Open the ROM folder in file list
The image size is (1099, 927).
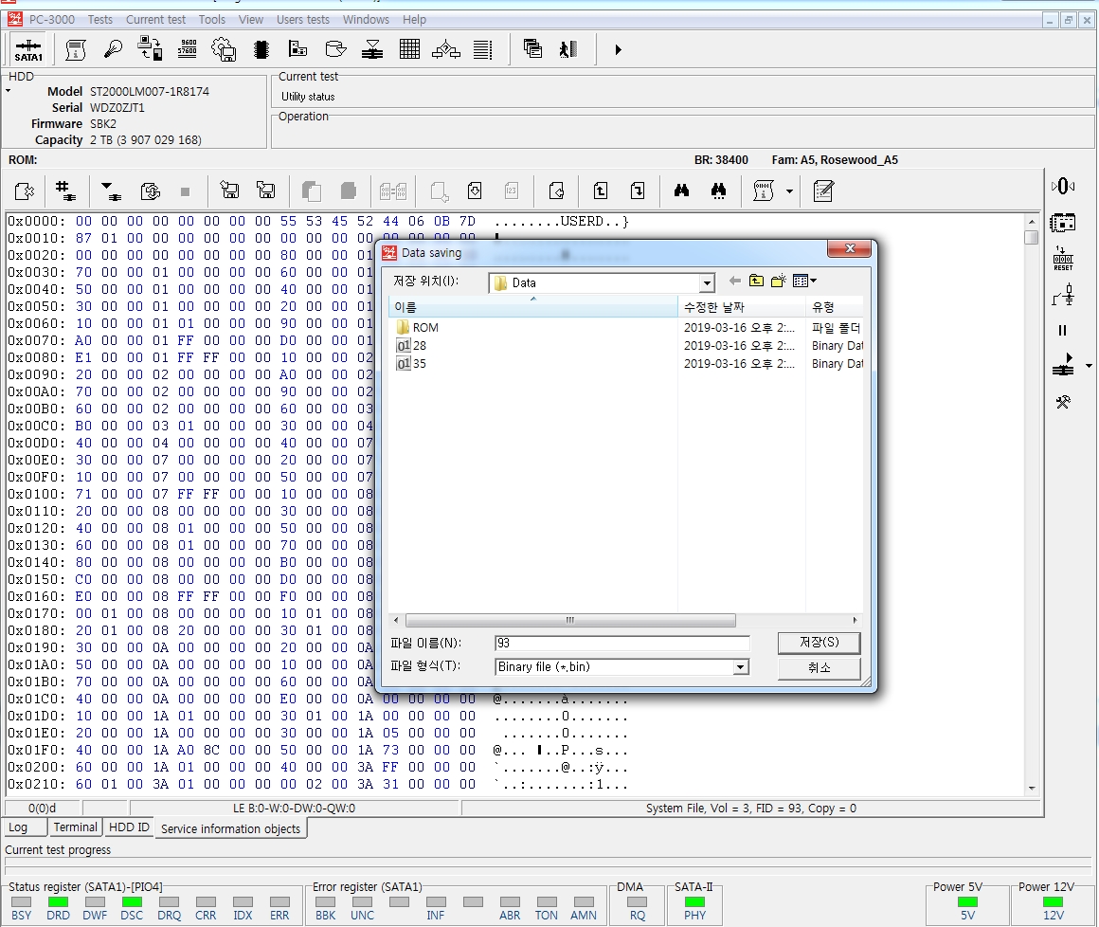(424, 328)
